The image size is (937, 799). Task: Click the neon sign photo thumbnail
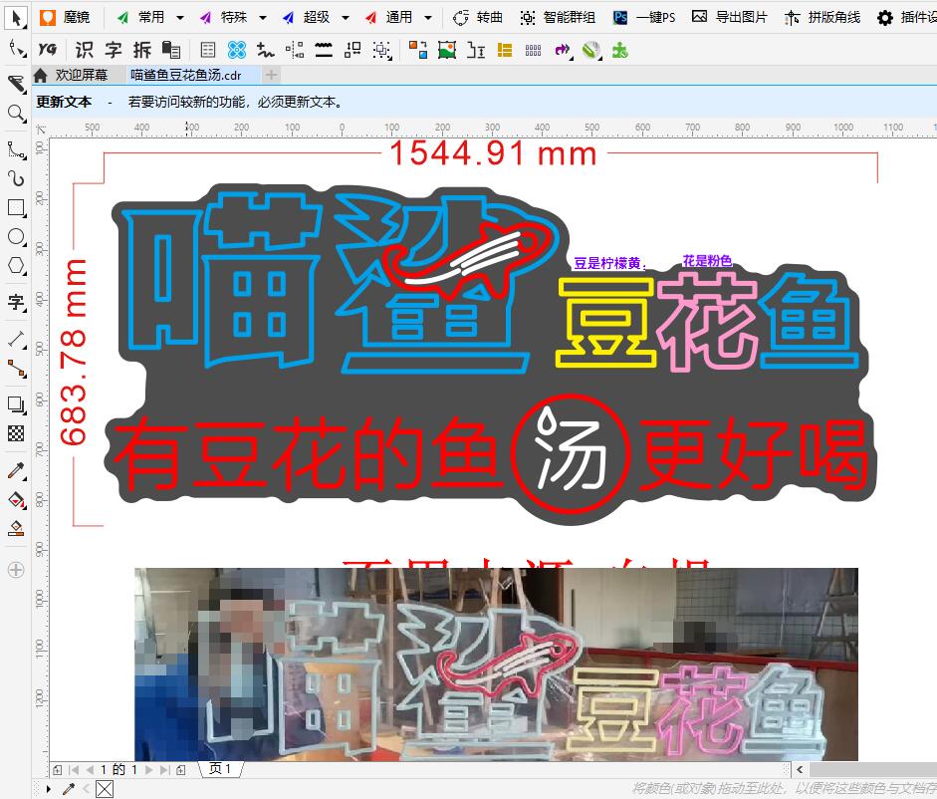click(496, 664)
